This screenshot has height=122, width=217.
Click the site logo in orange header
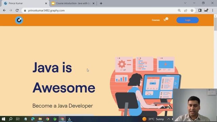pyautogui.click(x=19, y=20)
